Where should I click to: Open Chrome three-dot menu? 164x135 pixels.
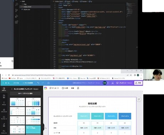point(141,75)
